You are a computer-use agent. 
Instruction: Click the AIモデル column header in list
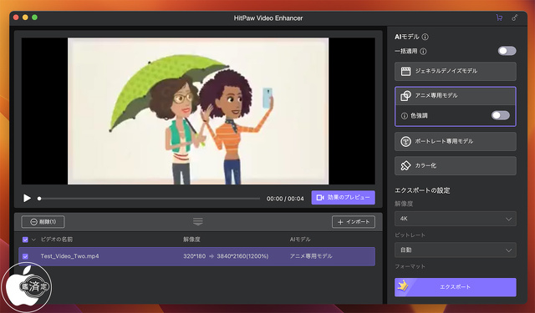(x=300, y=240)
